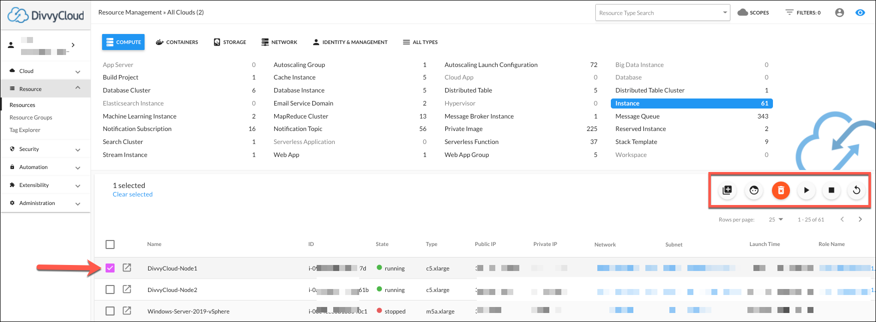Open Tag Explorer in the sidebar
The height and width of the screenshot is (322, 876).
(x=25, y=130)
